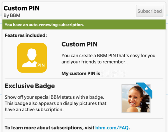
Task: Click the yellow Custom PIN icon
Action: pos(32,58)
